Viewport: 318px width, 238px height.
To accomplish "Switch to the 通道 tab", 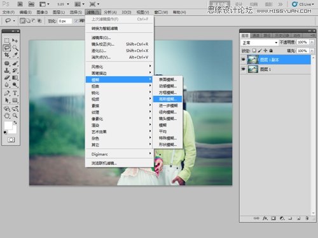I will coord(256,36).
